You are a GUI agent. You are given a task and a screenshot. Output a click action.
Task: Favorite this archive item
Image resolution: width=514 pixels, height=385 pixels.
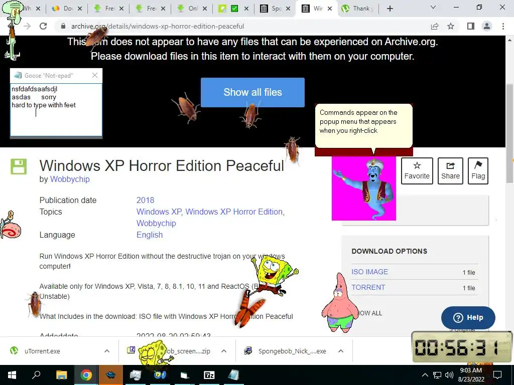pos(417,171)
